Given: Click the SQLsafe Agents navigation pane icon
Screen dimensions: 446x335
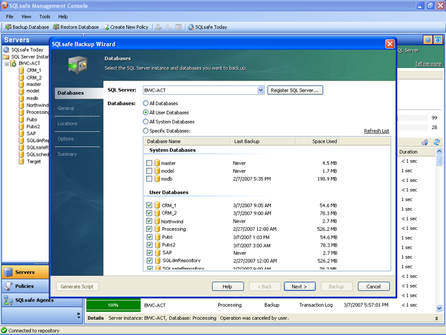Looking at the screenshot, I should pyautogui.click(x=8, y=300).
